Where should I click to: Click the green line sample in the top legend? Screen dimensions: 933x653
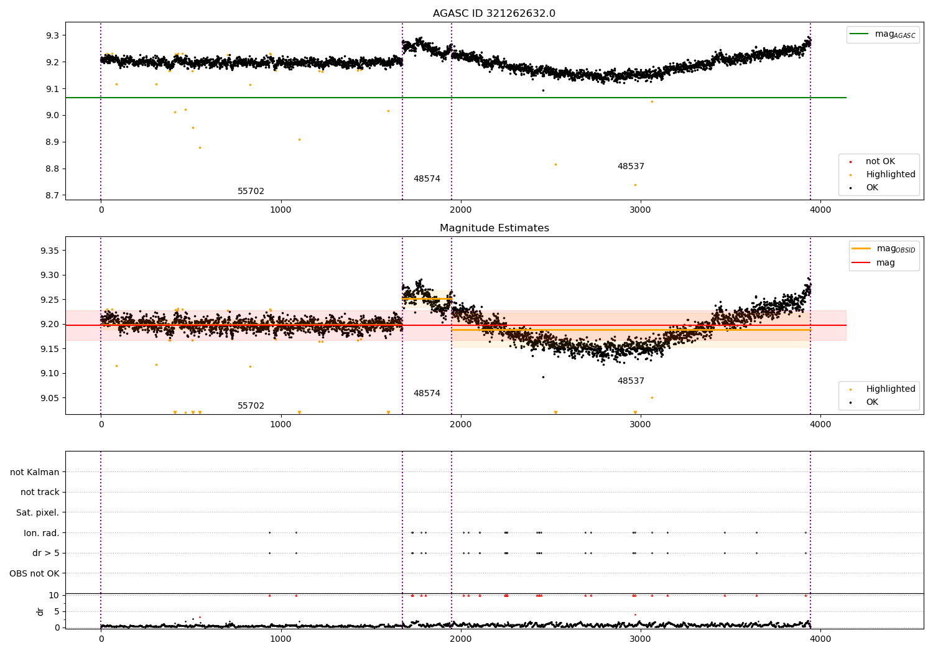[860, 34]
